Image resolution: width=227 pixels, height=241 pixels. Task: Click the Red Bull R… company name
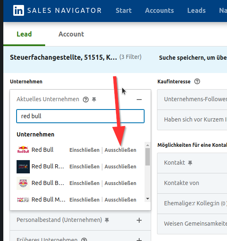click(x=48, y=166)
